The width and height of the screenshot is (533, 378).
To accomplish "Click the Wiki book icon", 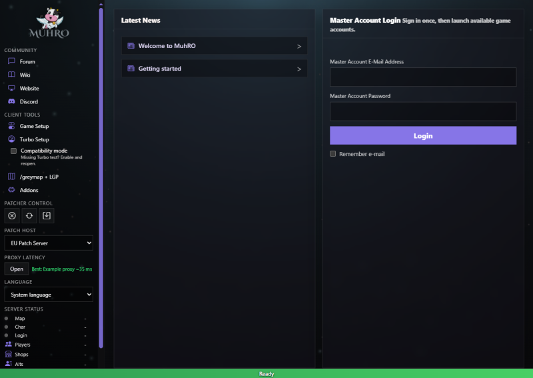I will [11, 75].
